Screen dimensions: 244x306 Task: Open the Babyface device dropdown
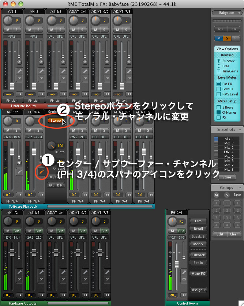[227, 13]
